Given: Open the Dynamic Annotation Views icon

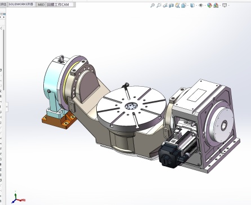Looking at the screenshot, I should pyautogui.click(x=177, y=6).
